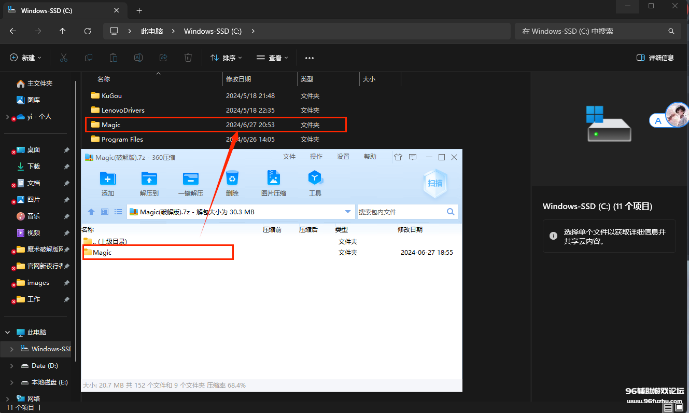Select the Magic folder in the archive list
This screenshot has height=413, width=689.
point(103,253)
